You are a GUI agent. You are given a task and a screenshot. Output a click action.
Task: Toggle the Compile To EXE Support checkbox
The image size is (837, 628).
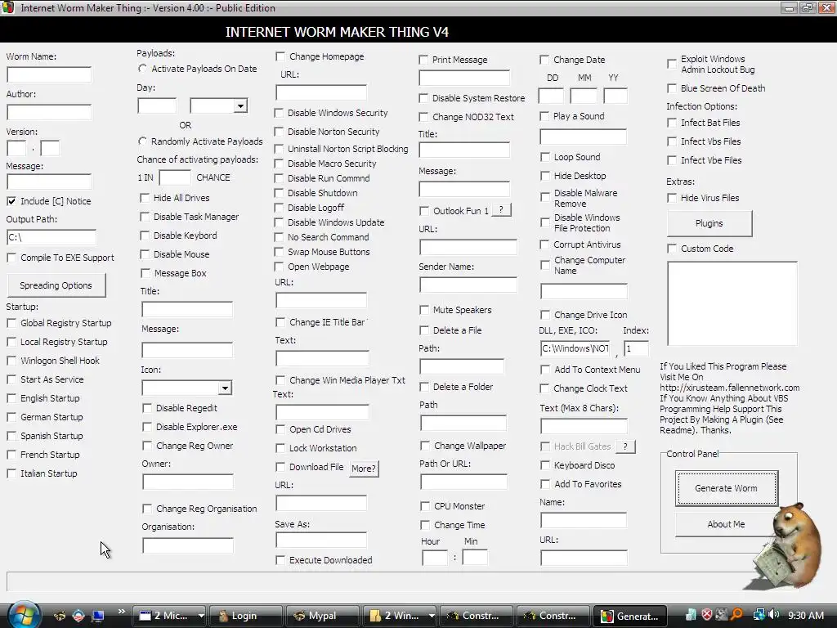[x=11, y=258]
